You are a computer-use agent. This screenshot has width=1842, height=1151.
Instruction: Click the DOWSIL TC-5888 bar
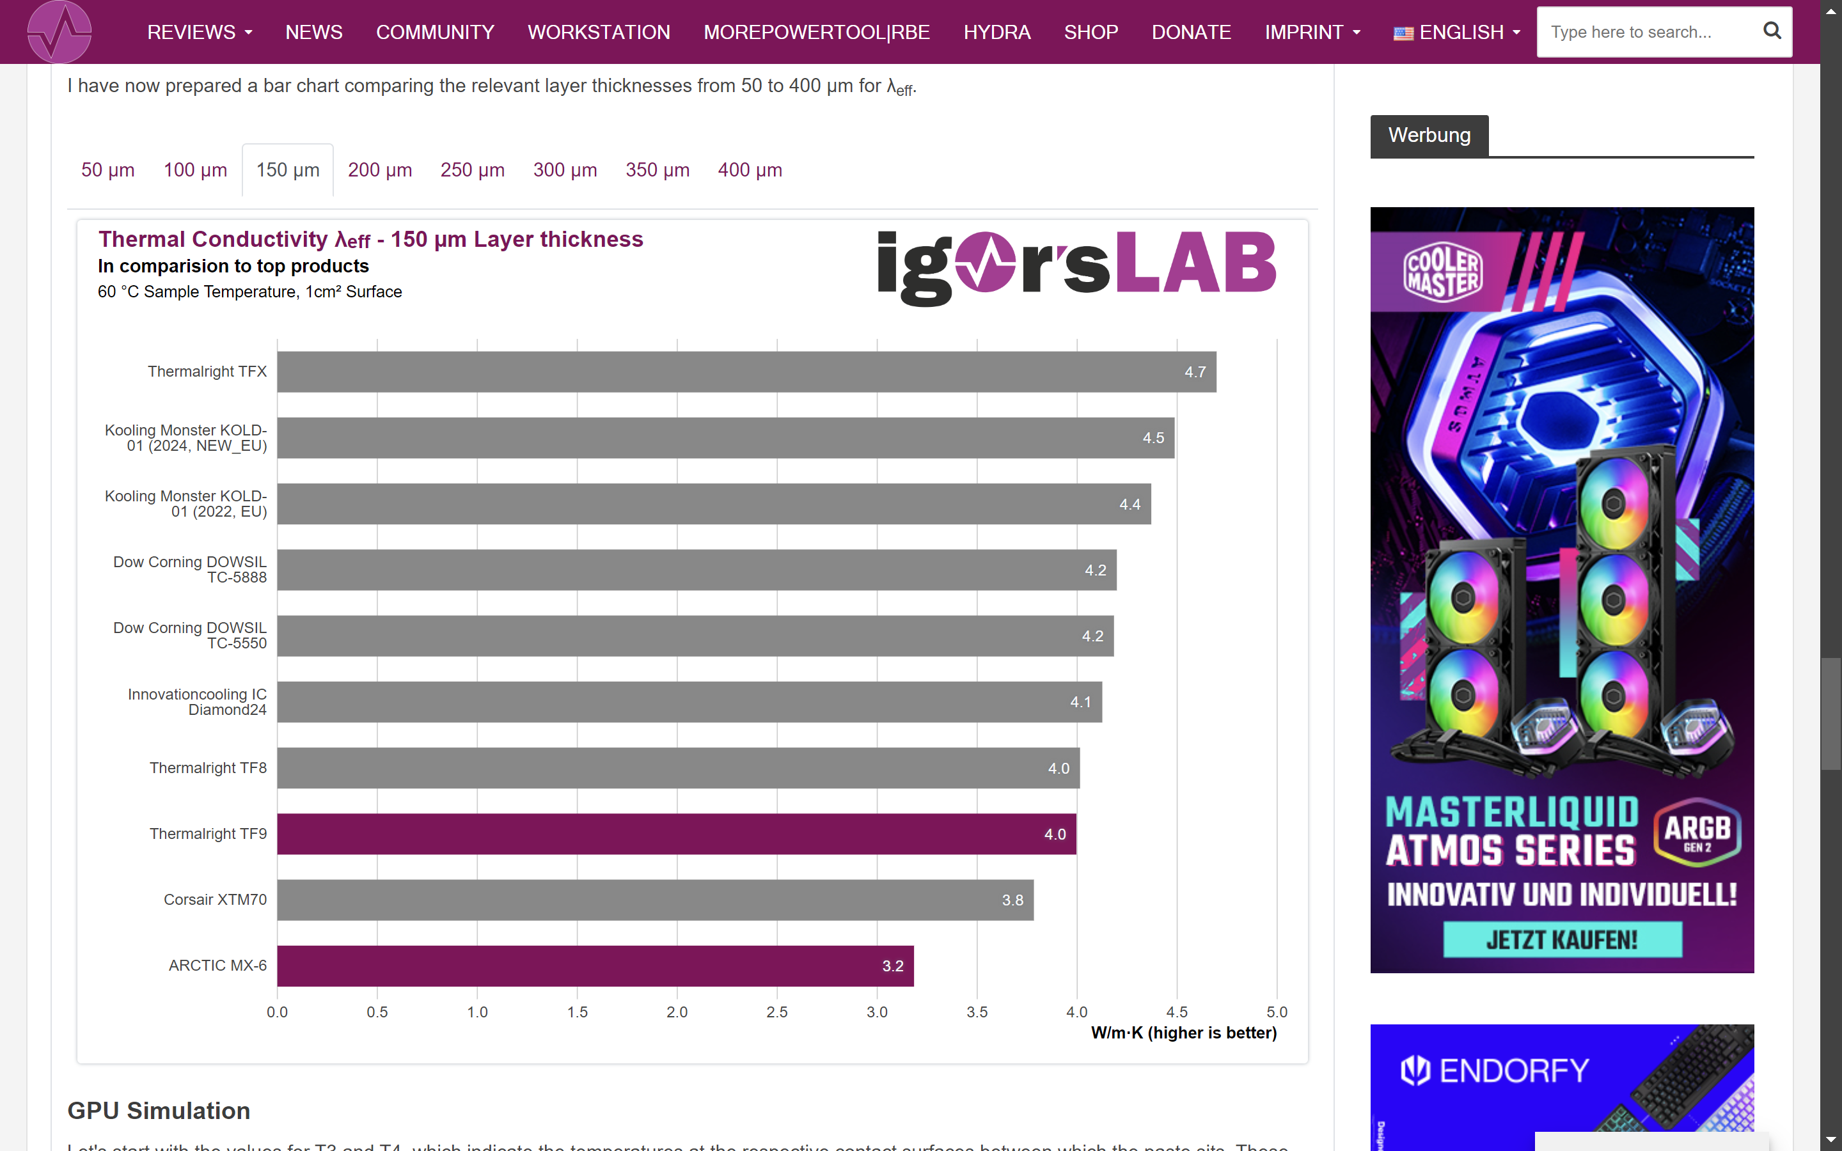click(697, 570)
